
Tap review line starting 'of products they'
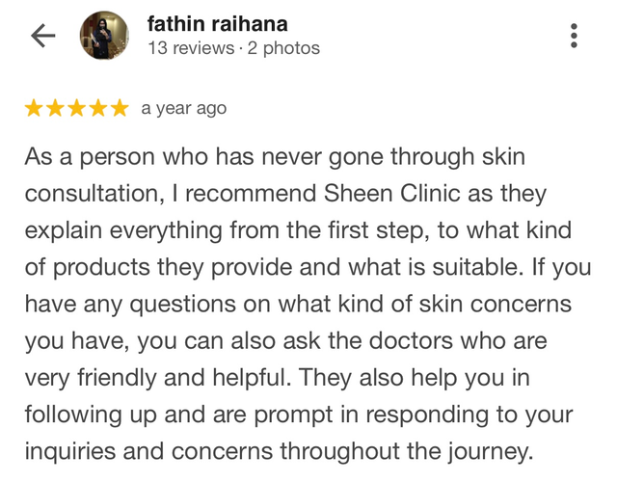click(308, 268)
